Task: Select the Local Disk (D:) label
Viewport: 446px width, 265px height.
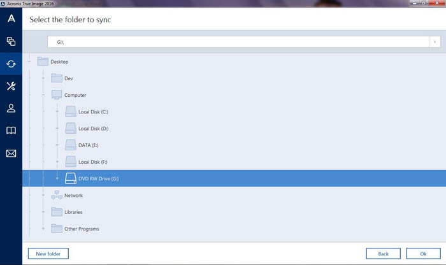Action: pos(93,129)
